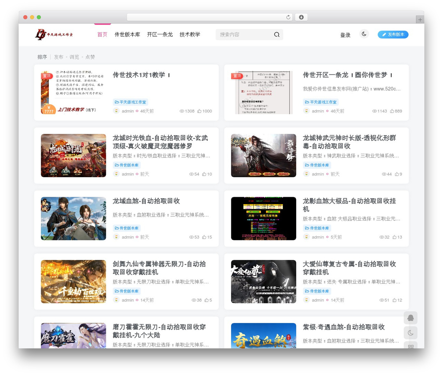Click admin author name on 龙城神武元神 card
This screenshot has height=375, width=443.
click(318, 174)
